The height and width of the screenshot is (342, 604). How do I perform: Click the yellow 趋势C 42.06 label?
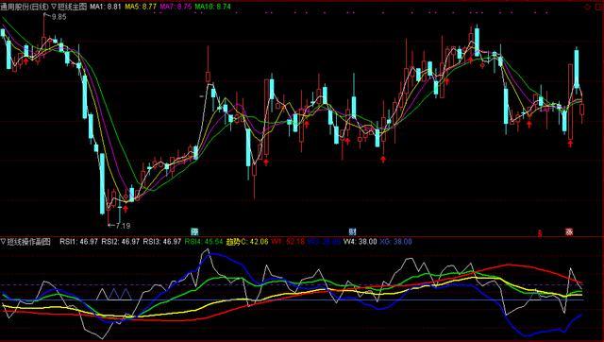pos(247,242)
